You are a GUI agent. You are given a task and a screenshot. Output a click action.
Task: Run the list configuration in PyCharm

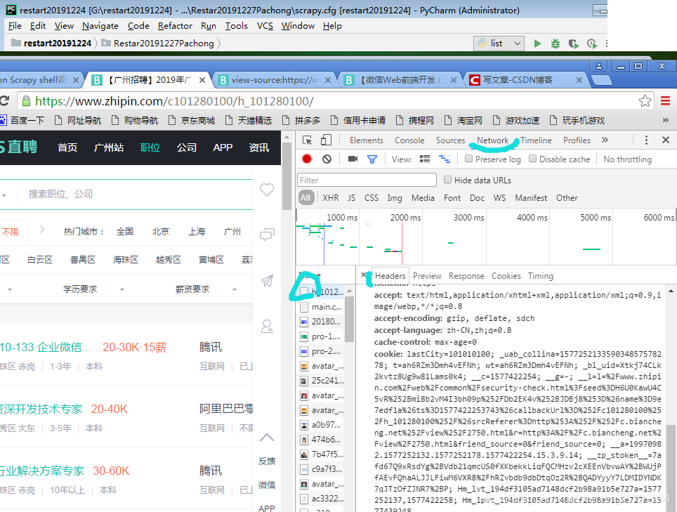[537, 43]
